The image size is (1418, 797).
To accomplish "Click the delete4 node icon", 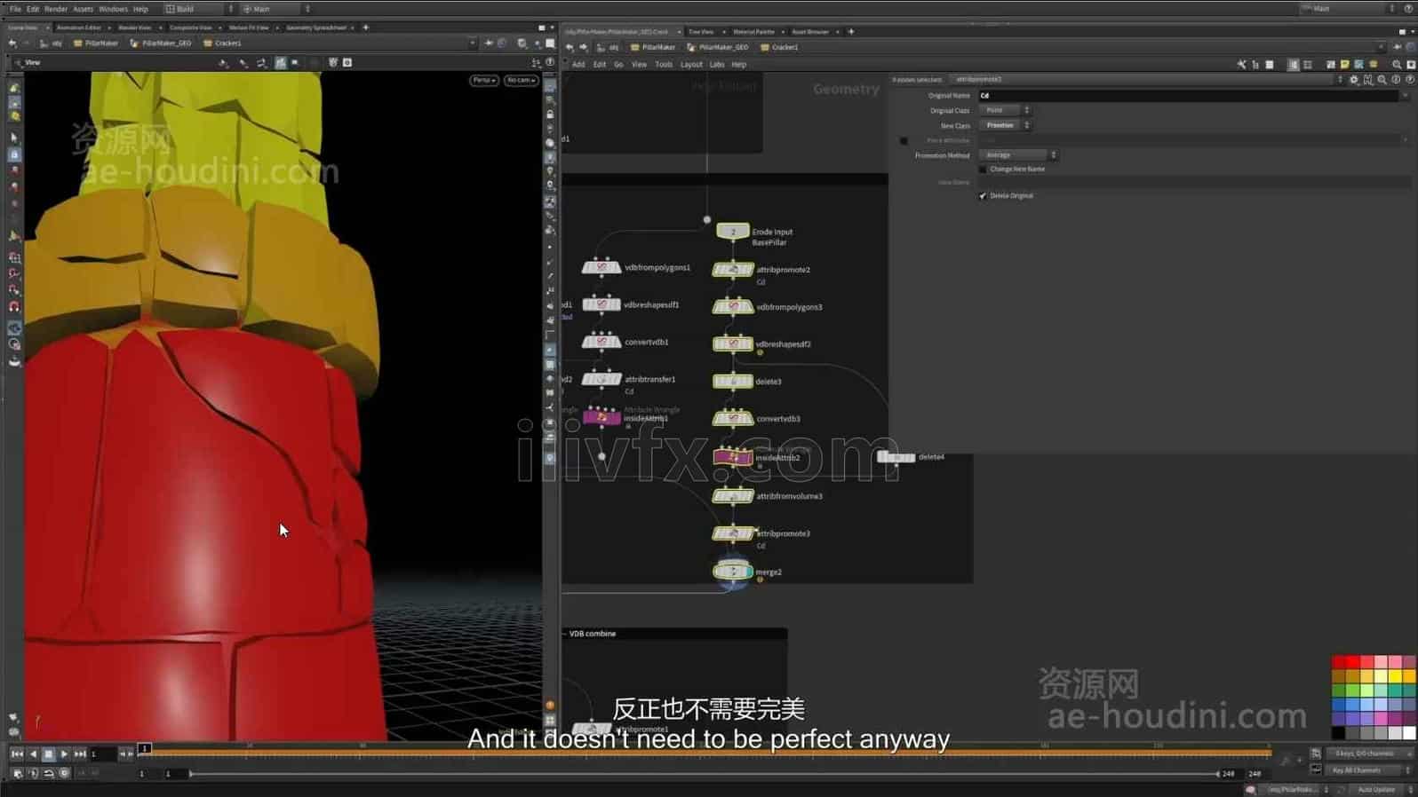I will 896,457.
